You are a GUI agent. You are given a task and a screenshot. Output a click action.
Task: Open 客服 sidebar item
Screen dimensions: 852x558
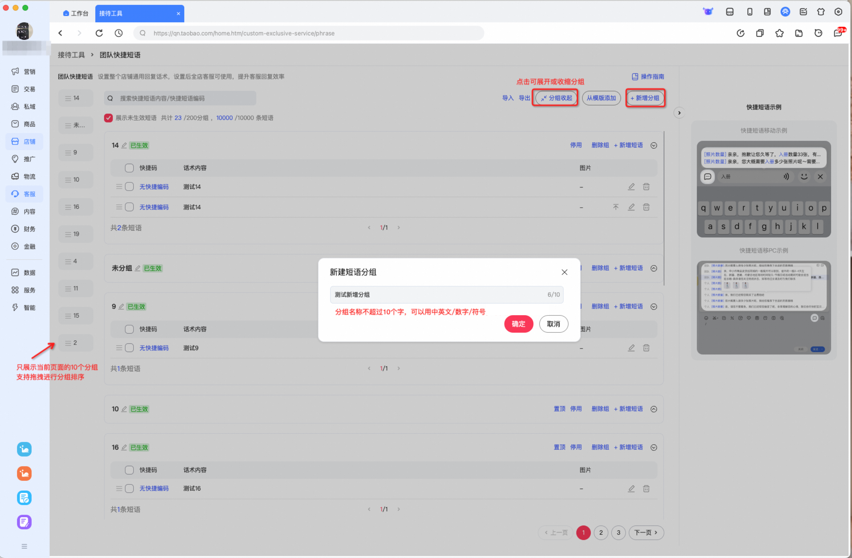(24, 194)
